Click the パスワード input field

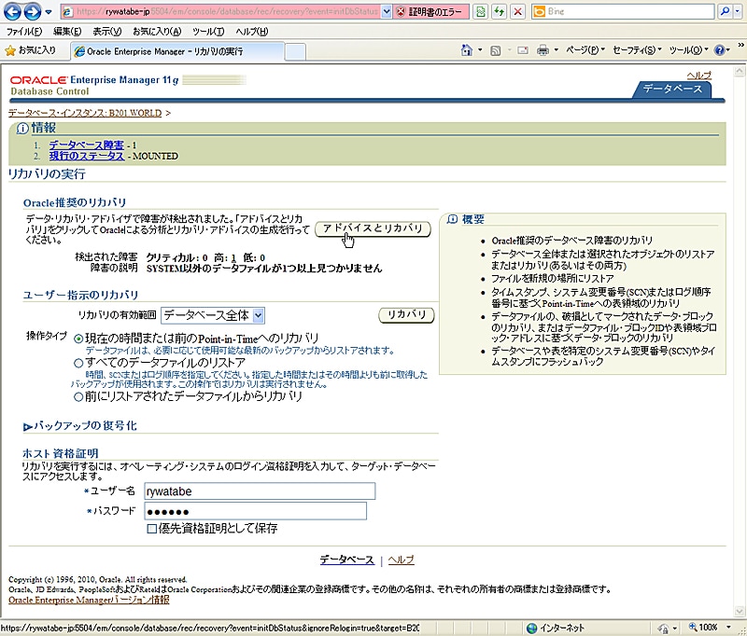pyautogui.click(x=255, y=511)
